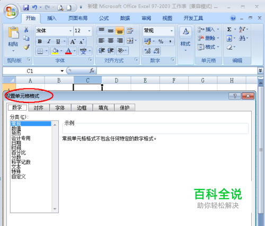This screenshot has width=265, height=226.
Task: Click column D header
Action: pos(117,80)
